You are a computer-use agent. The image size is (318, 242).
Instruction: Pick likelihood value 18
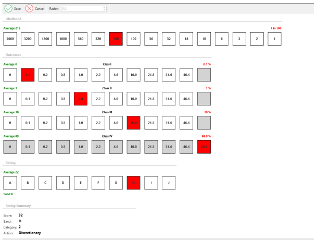tap(186, 39)
